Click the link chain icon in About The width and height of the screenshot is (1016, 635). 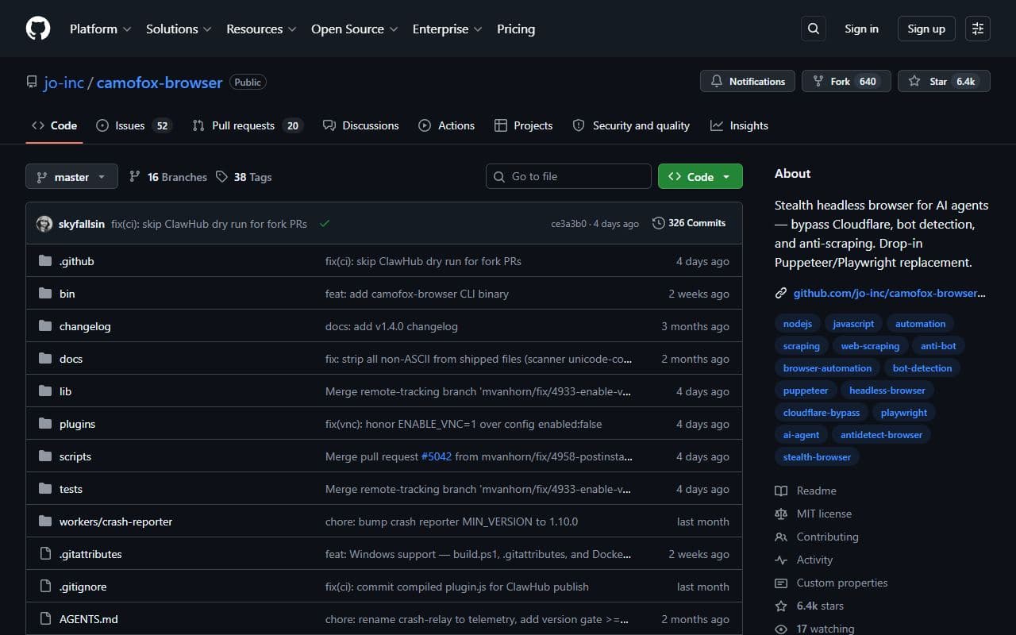781,293
